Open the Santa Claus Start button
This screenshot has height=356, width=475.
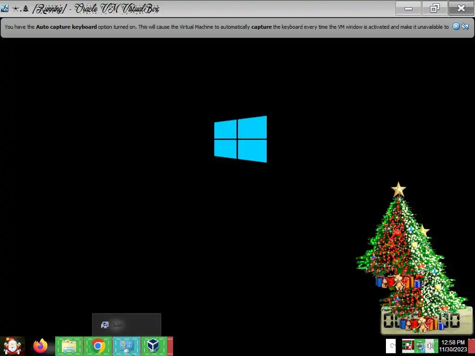click(x=13, y=346)
